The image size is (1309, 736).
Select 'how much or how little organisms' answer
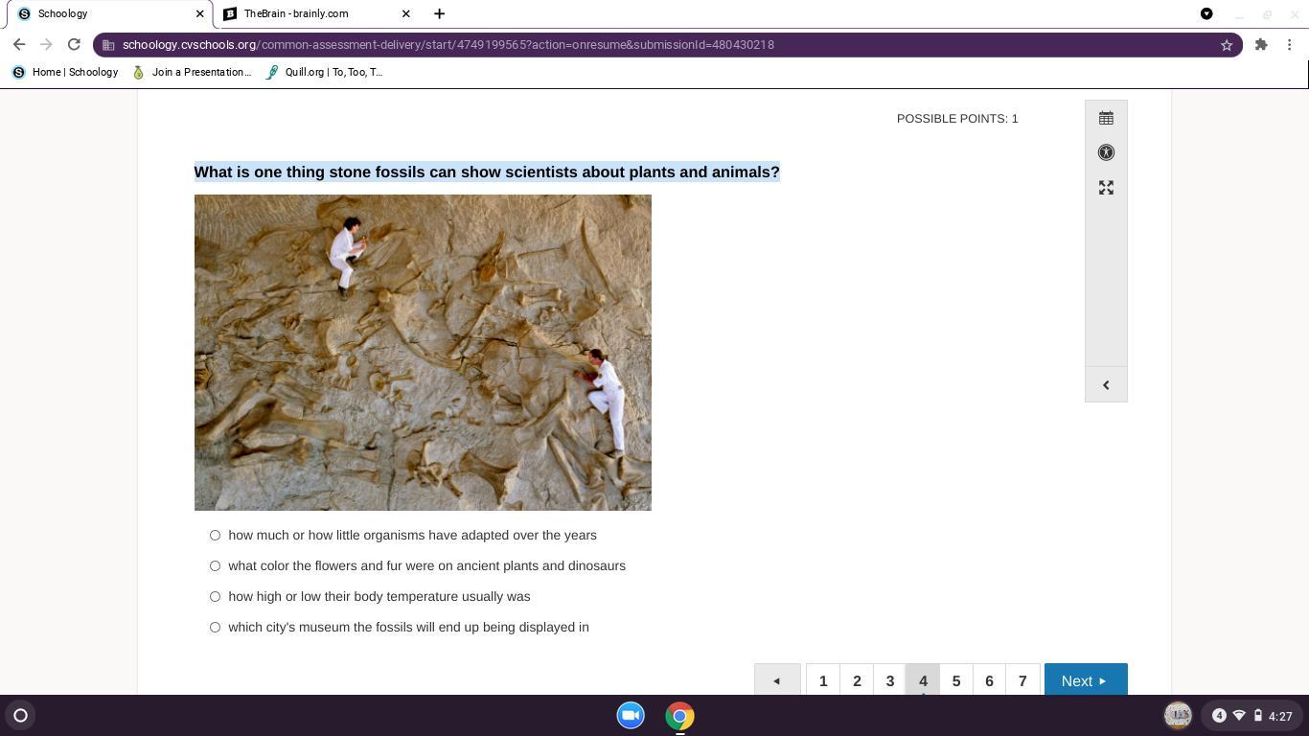click(x=215, y=536)
